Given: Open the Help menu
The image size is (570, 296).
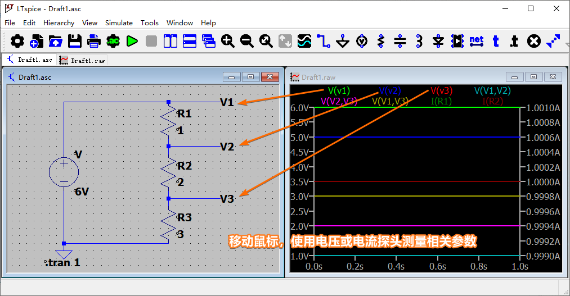Looking at the screenshot, I should 208,23.
